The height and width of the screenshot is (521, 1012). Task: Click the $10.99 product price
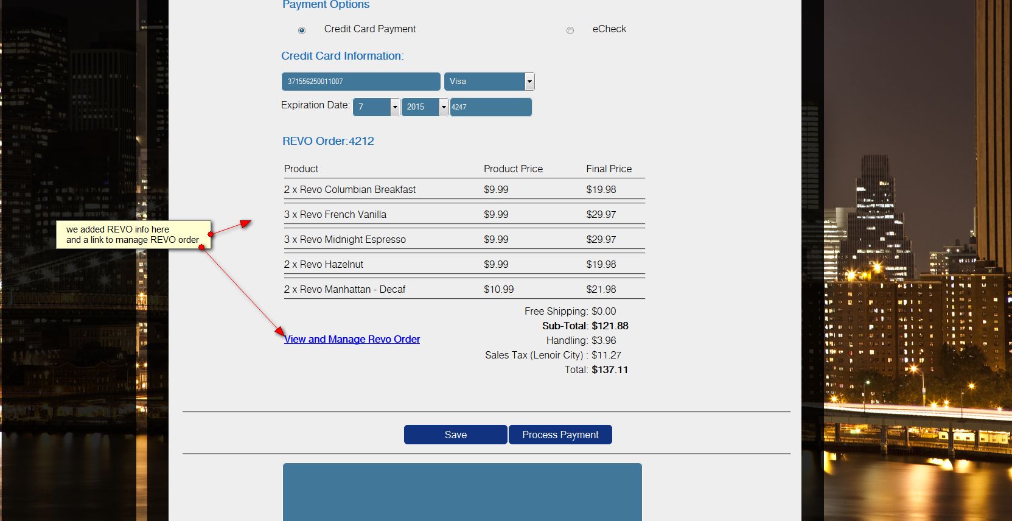[x=499, y=290]
